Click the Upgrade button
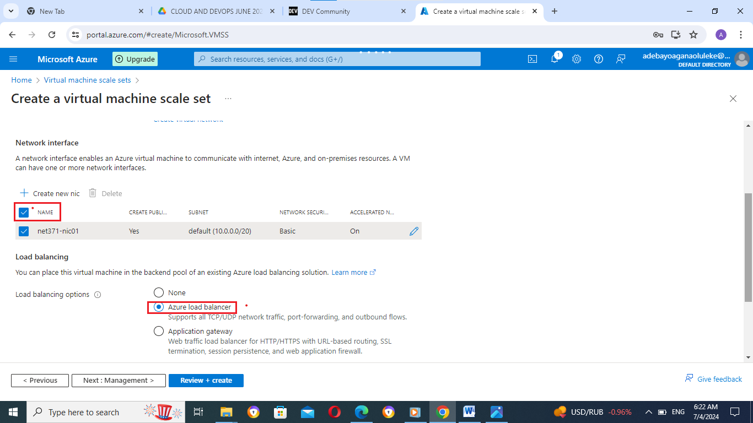The width and height of the screenshot is (753, 423). pos(135,59)
